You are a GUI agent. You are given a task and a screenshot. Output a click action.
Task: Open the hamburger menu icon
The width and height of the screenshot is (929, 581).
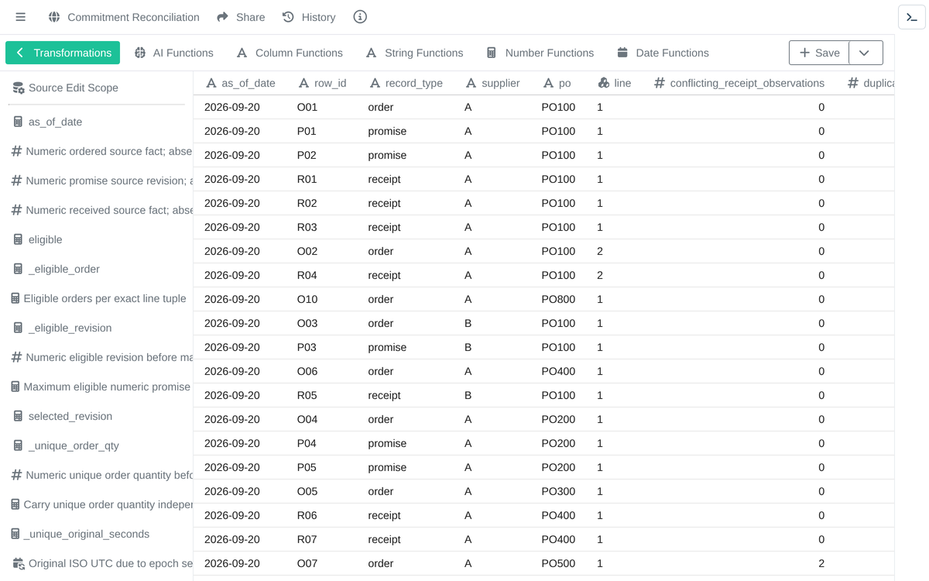pyautogui.click(x=21, y=17)
